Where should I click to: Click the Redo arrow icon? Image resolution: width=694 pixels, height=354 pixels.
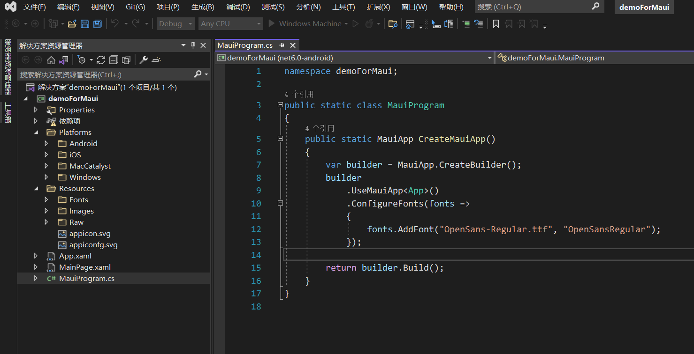click(x=136, y=23)
